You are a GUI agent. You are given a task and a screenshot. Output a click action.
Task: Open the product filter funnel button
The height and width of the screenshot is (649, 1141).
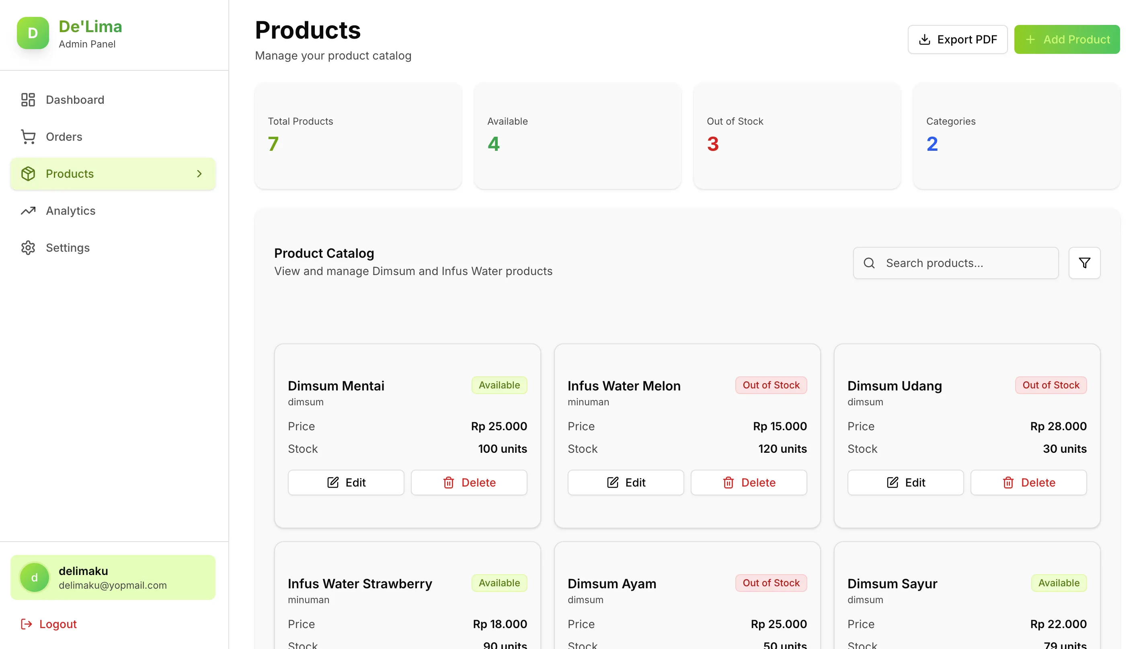[x=1084, y=263]
